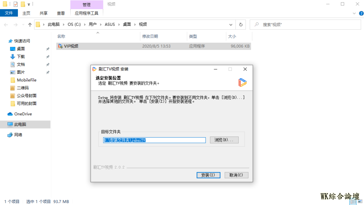The image size is (364, 205).
Task: Click 视频 in the address breadcrumb
Action: (143, 24)
